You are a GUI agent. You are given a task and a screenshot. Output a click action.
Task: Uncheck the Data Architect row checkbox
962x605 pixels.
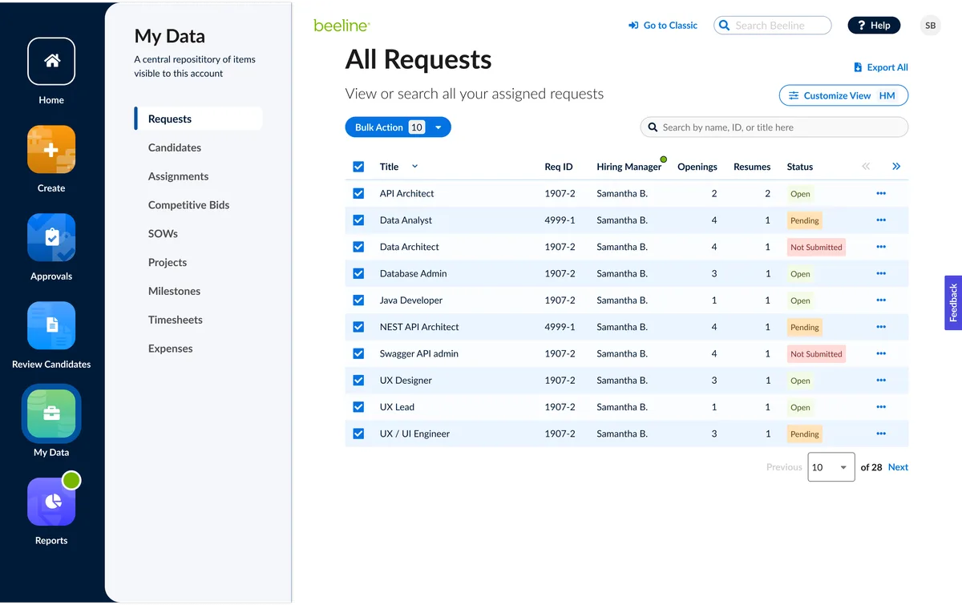[x=358, y=247]
